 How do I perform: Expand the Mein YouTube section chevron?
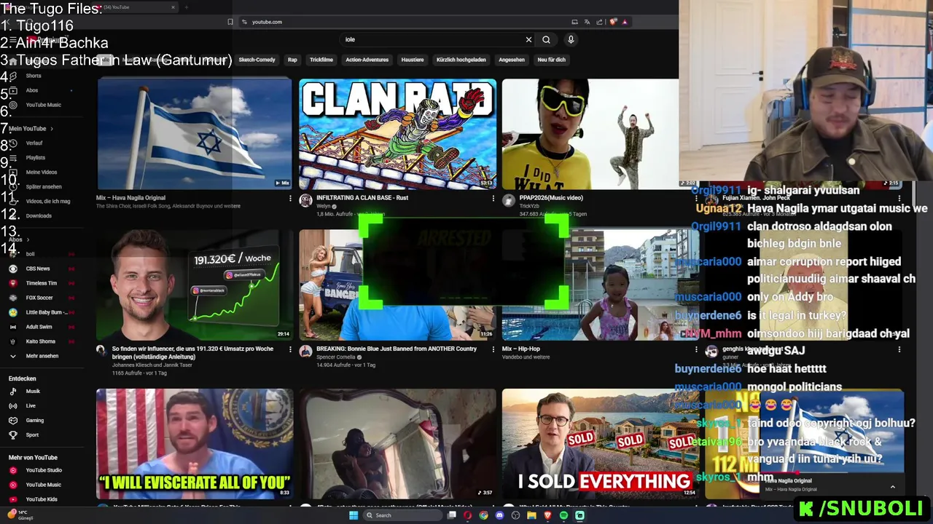coord(51,129)
